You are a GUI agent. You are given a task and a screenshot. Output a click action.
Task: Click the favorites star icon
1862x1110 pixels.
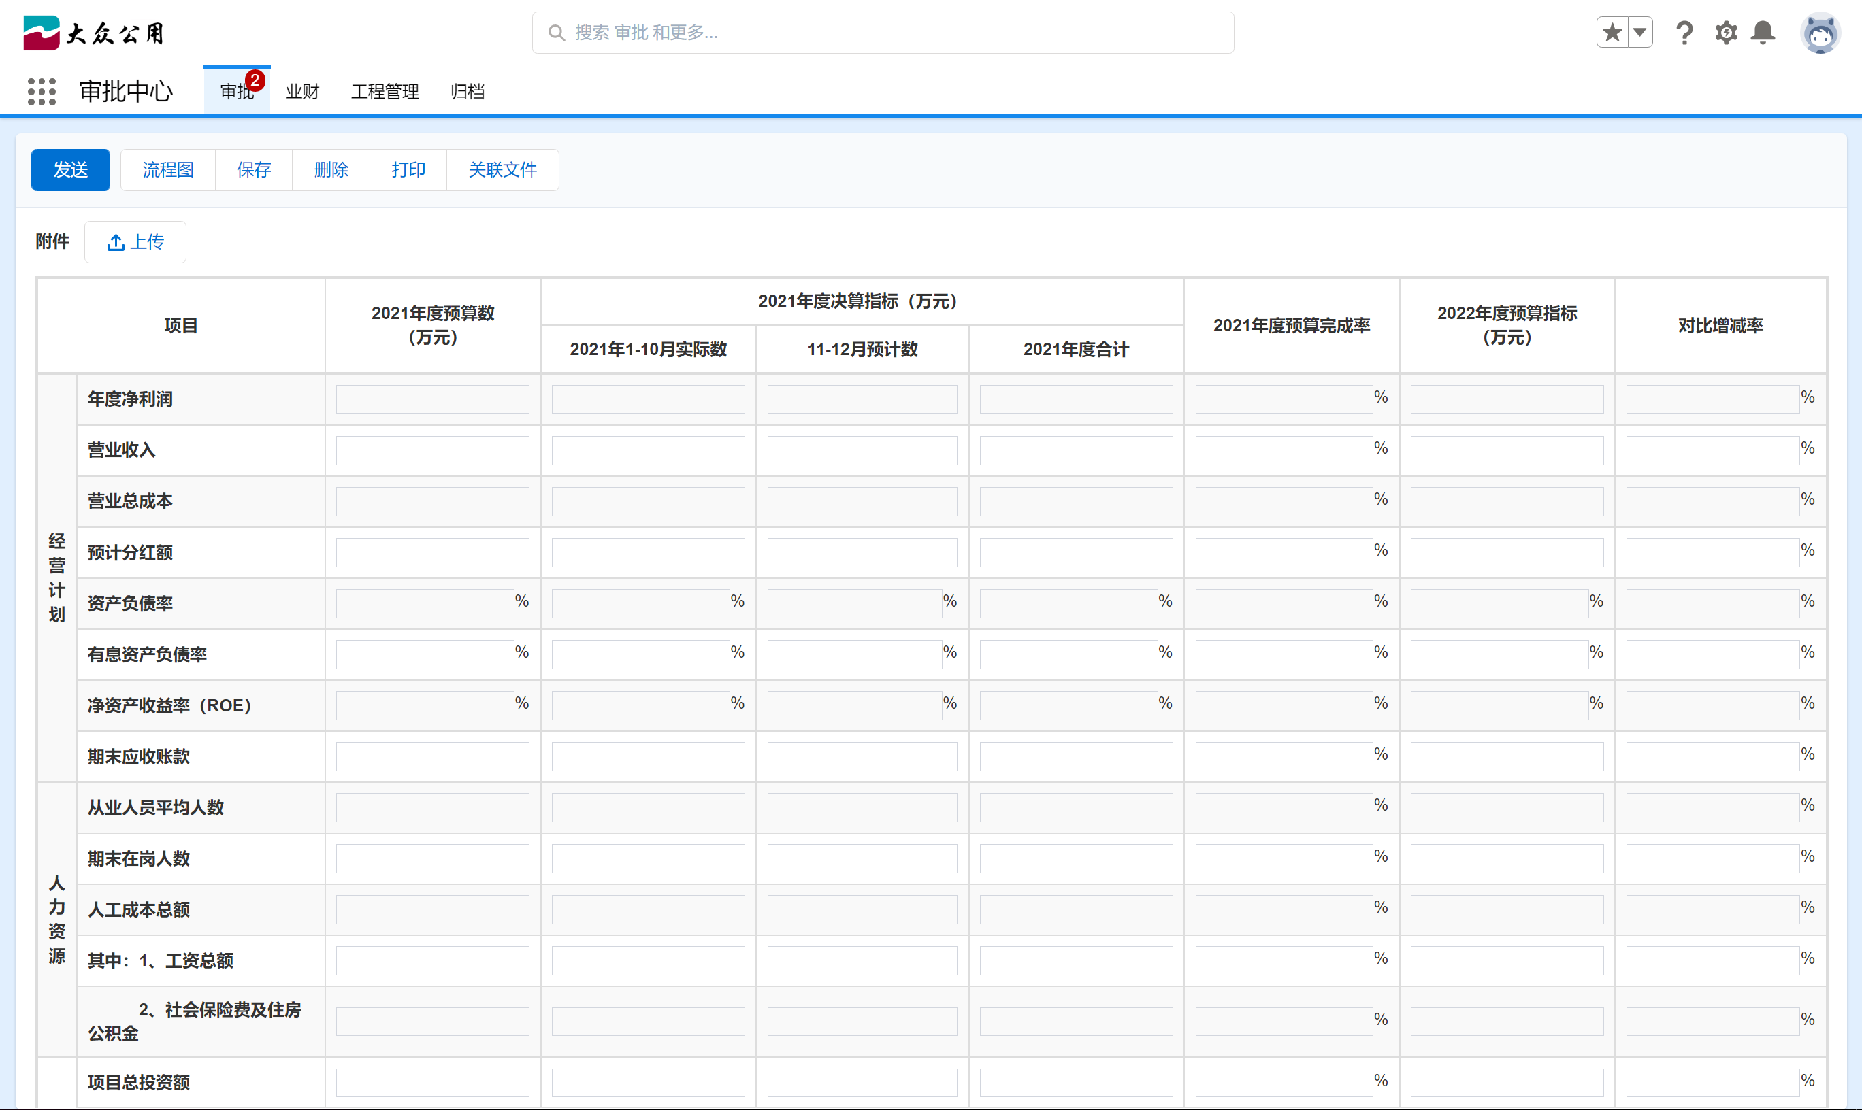click(1612, 32)
